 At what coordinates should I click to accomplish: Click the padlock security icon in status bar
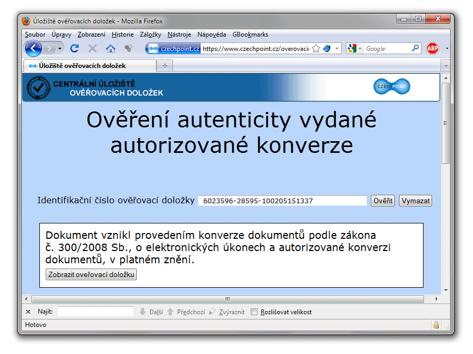tap(436, 325)
